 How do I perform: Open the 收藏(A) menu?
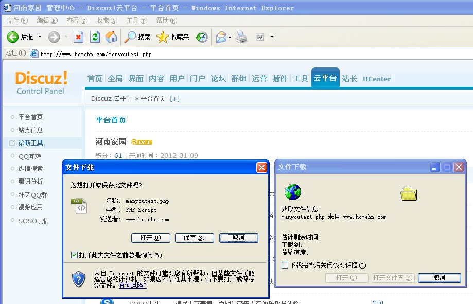point(107,21)
